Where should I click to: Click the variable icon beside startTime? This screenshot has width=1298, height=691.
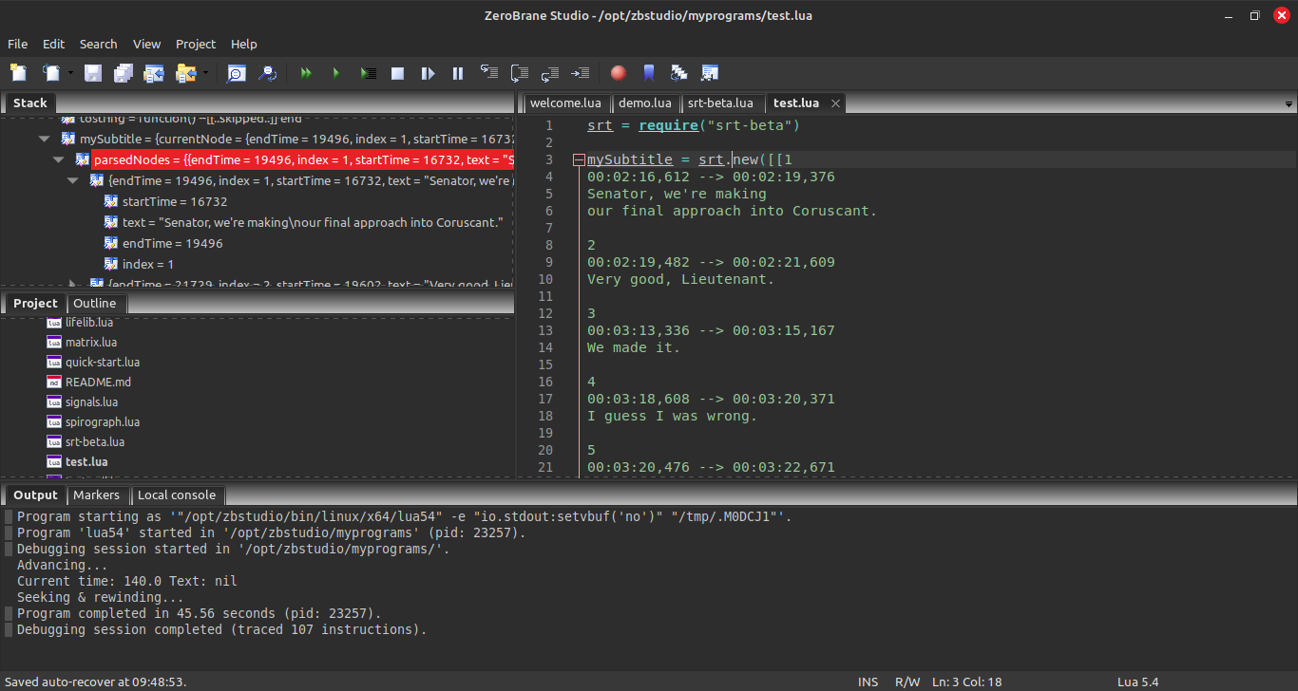coord(111,201)
